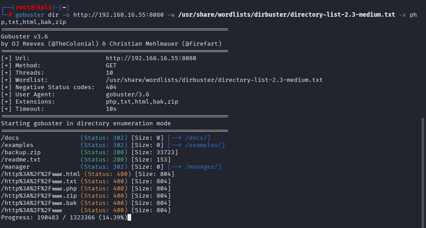Click the '/manager' result path
Viewport: 426px width, 228px height.
pyautogui.click(x=15, y=167)
